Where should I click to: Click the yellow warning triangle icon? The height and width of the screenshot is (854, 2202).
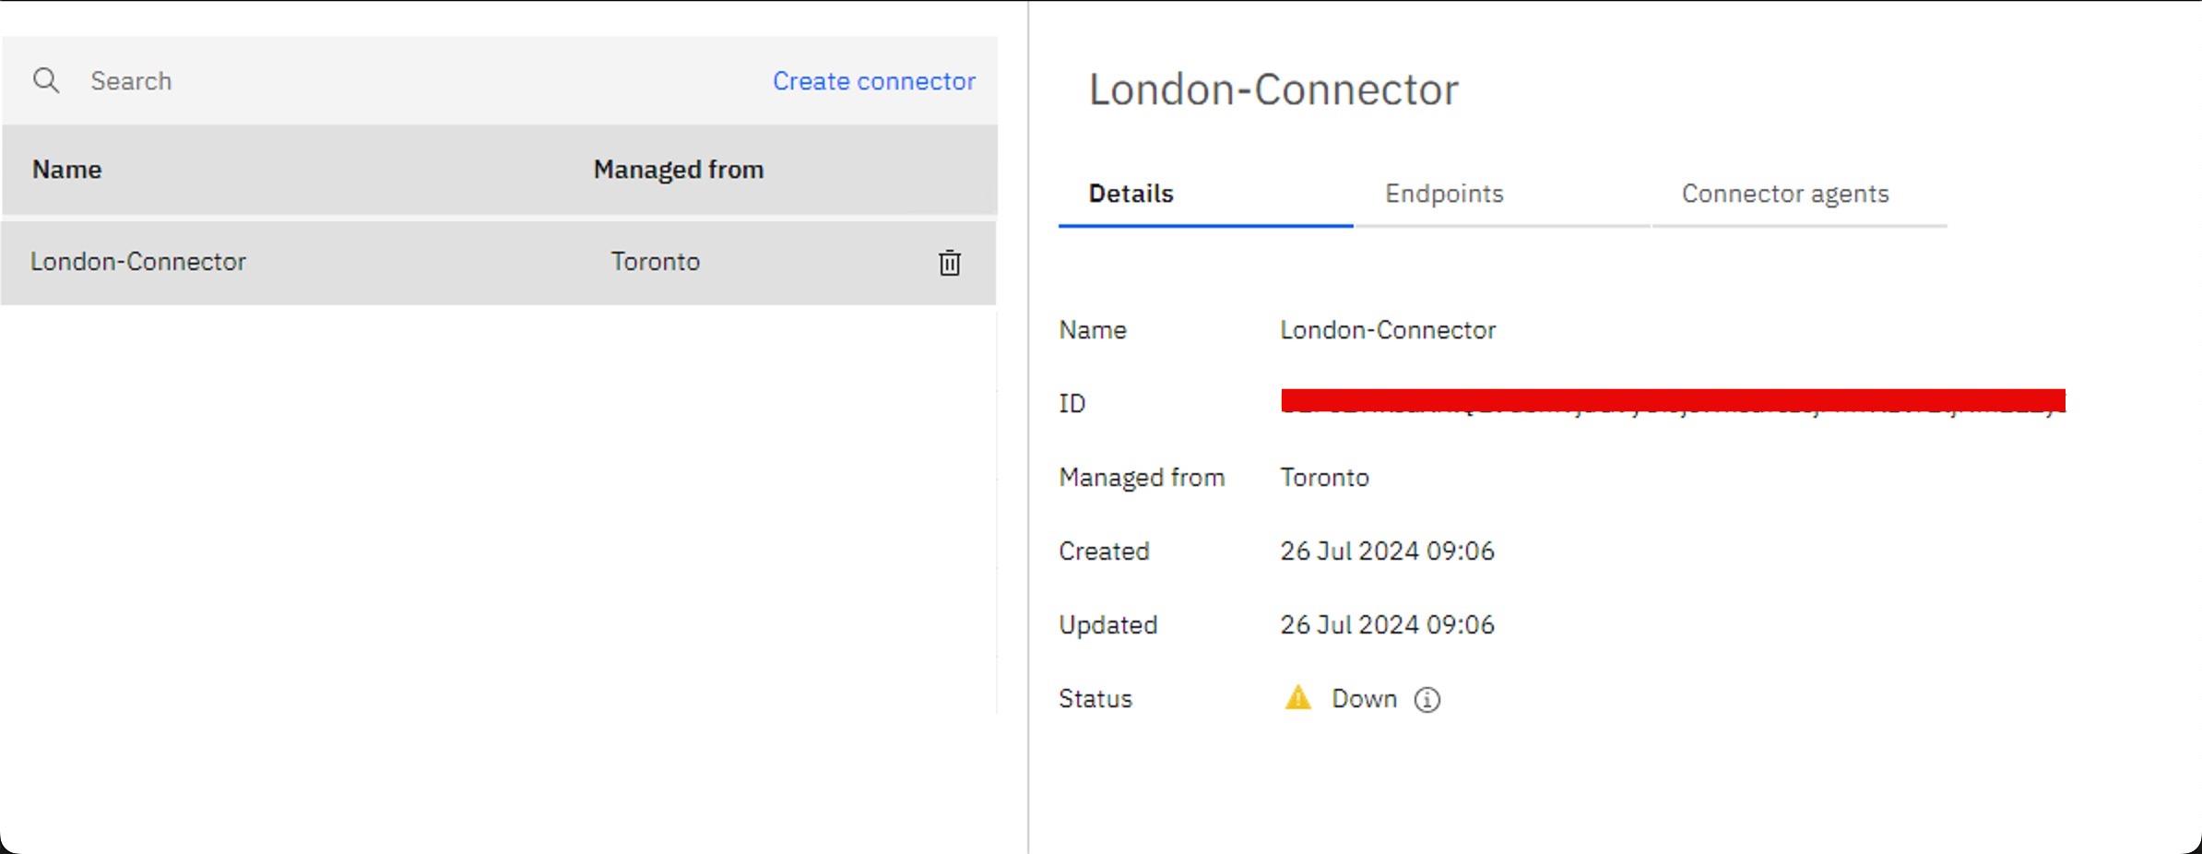(x=1297, y=698)
